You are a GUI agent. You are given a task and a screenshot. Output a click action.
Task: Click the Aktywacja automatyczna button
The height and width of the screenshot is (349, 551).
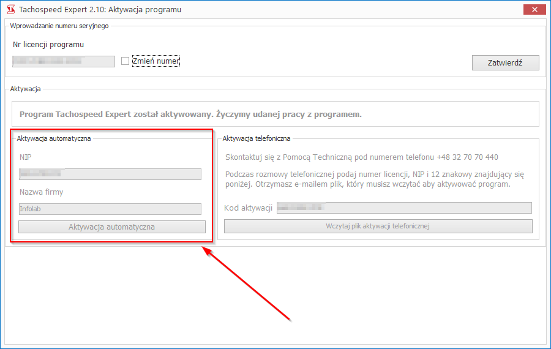point(112,227)
